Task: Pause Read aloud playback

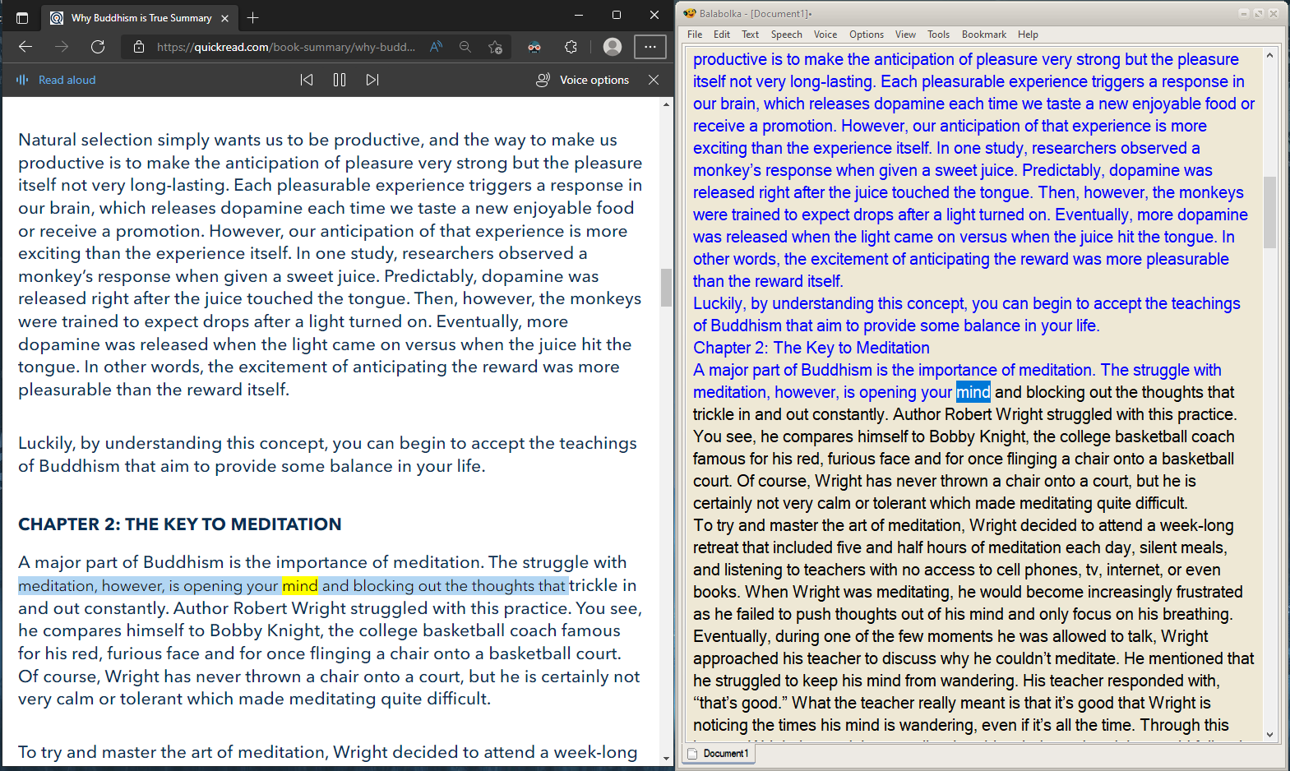Action: coord(340,80)
